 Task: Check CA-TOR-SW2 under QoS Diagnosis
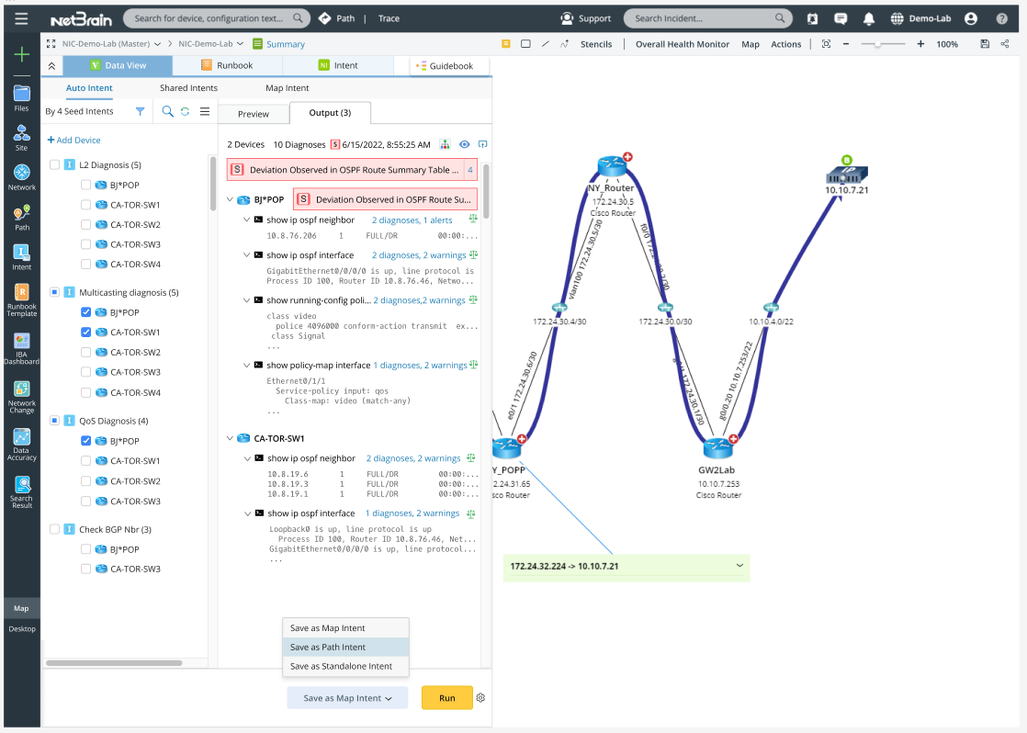(x=85, y=479)
